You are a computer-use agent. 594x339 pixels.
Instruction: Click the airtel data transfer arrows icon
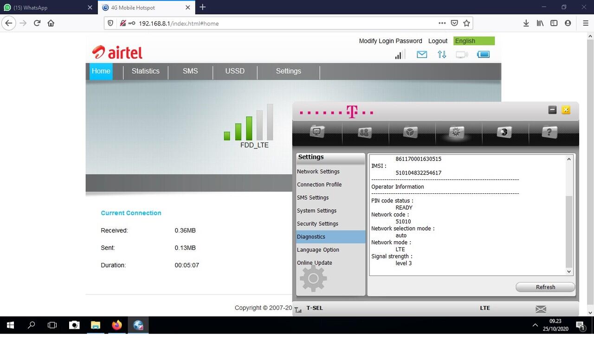(x=442, y=54)
